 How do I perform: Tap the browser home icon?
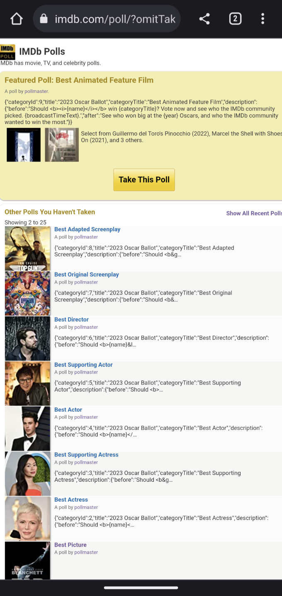(16, 19)
